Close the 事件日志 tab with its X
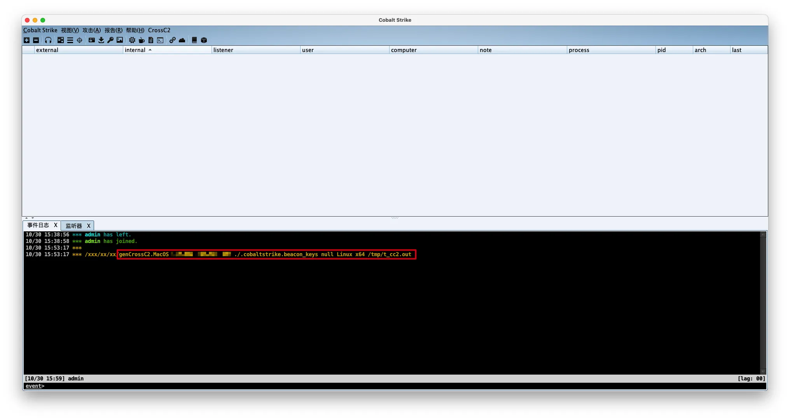This screenshot has width=790, height=420. click(x=56, y=225)
